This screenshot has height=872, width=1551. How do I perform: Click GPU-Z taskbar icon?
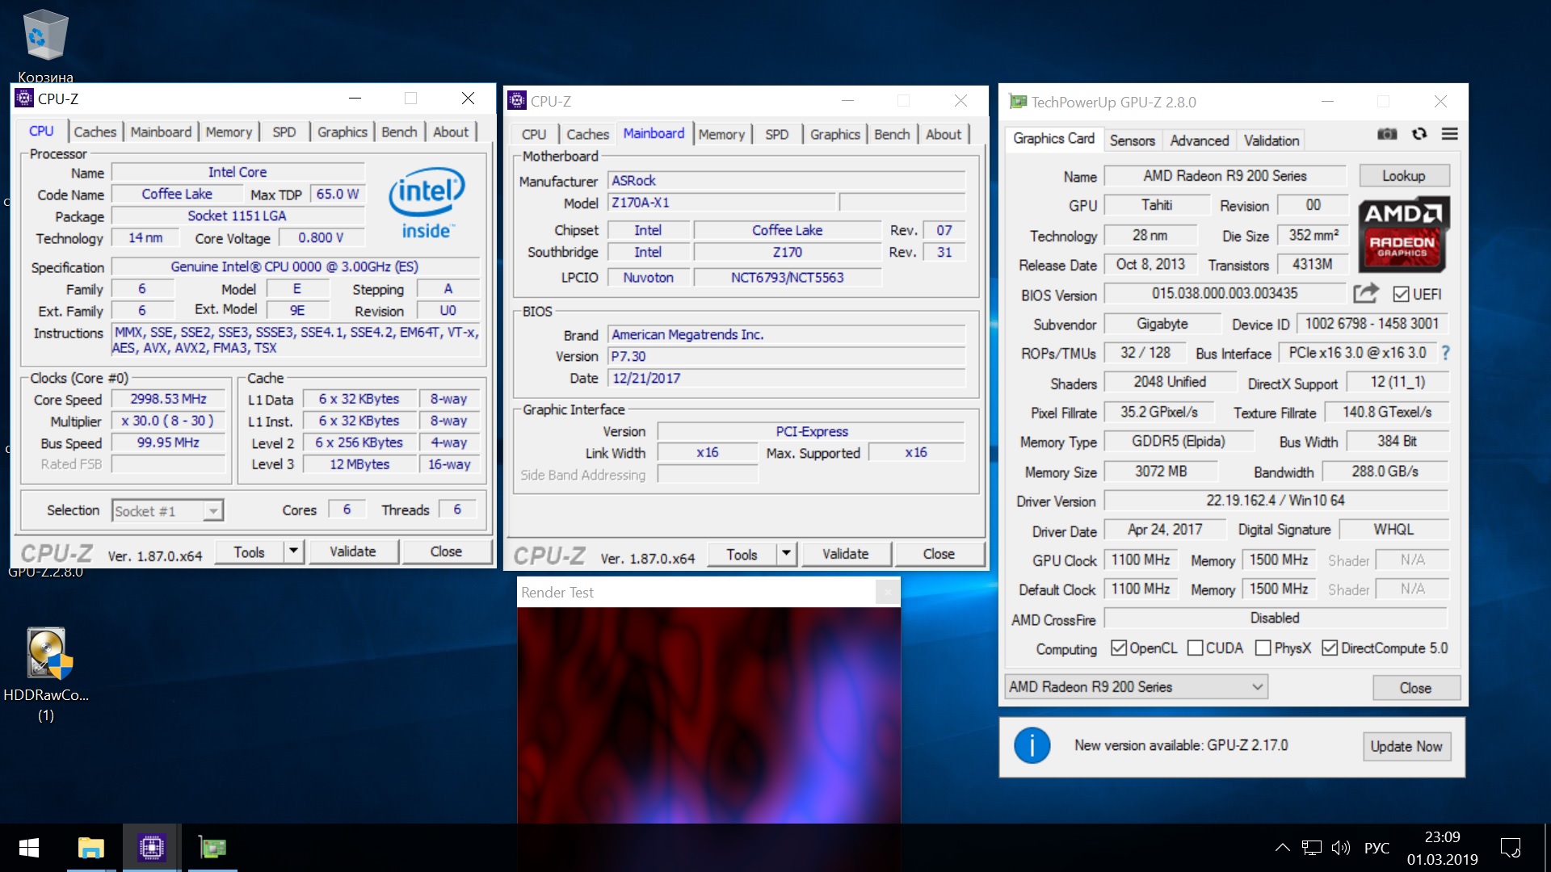tap(212, 848)
